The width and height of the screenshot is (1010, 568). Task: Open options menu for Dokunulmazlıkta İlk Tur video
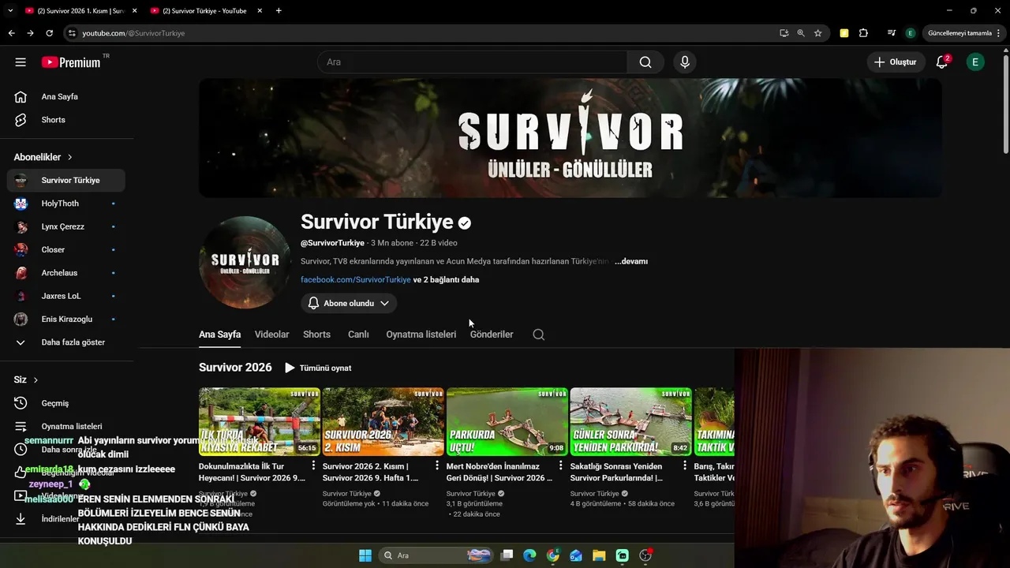pos(313,466)
